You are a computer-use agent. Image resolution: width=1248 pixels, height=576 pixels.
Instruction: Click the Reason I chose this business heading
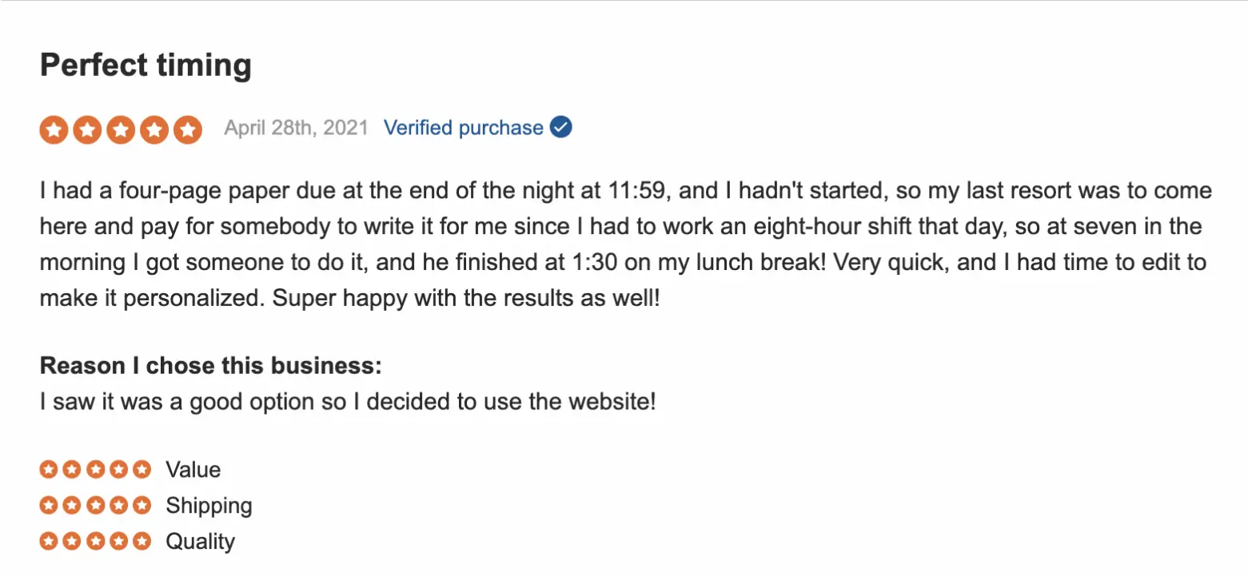tap(211, 366)
